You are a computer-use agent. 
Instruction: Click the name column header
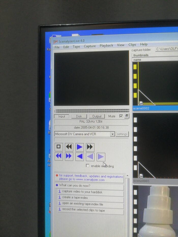(x=155, y=60)
